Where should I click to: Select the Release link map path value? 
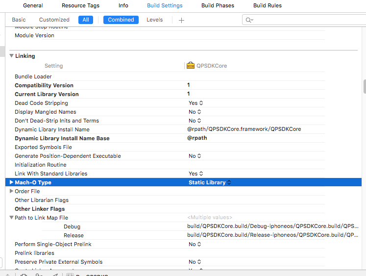[x=272, y=235]
